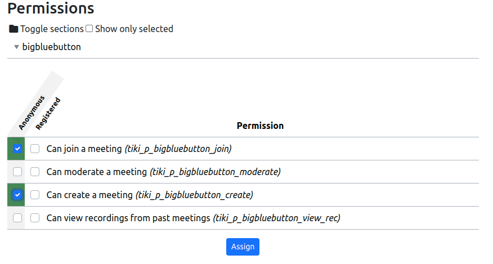Check Registered for view recordings permission

click(x=35, y=218)
